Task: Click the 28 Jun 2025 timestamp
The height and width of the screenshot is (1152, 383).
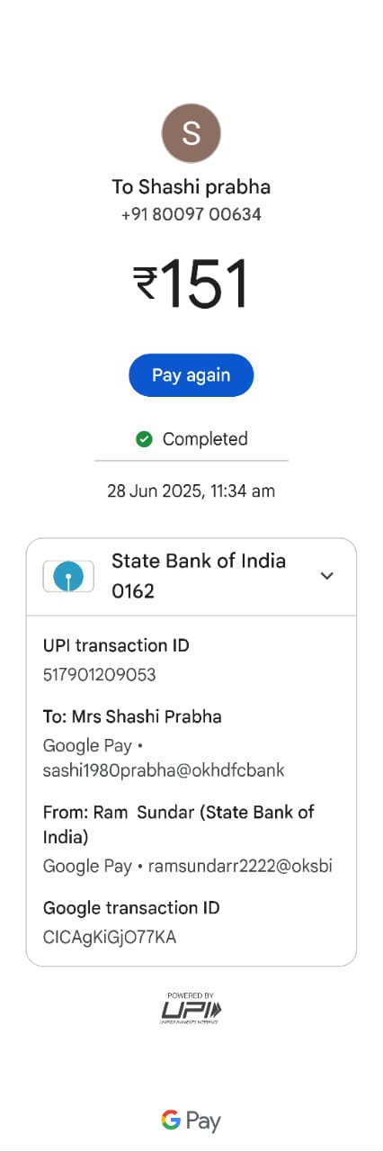Action: click(191, 491)
